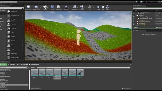The image size is (162, 91).
Task: Toggle visibility of CameraActor
Action: coord(134,20)
